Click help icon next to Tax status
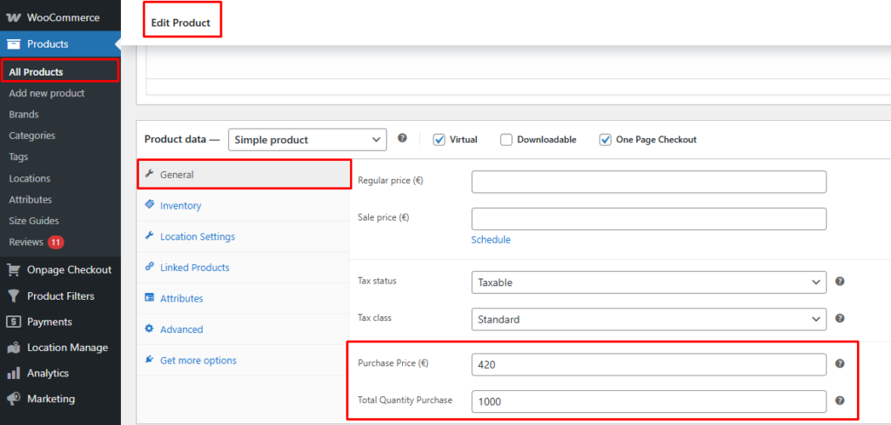The width and height of the screenshot is (891, 425). click(x=840, y=282)
